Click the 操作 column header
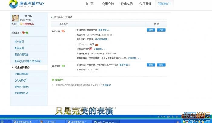212x123 pixels. tap(157, 24)
